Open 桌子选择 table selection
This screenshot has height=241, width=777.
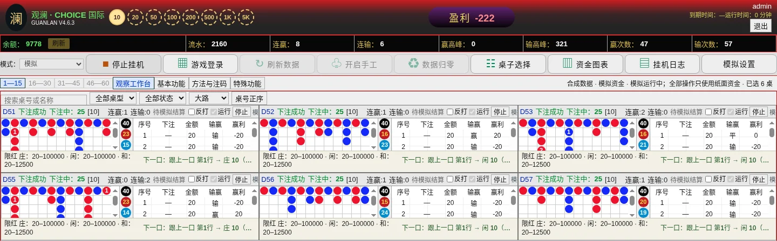coord(508,64)
